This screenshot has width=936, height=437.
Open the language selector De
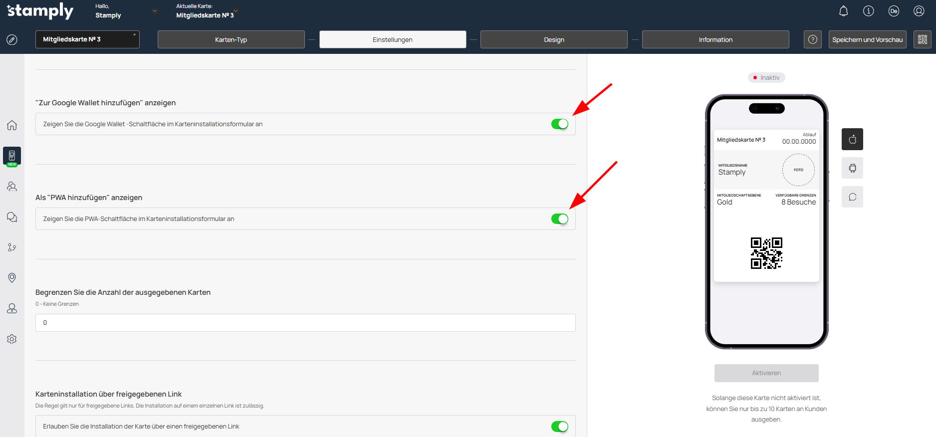893,11
